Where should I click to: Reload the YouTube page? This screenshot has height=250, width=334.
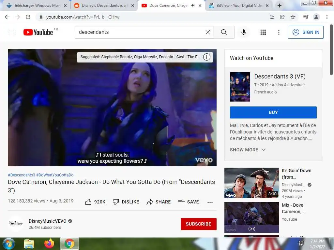click(28, 17)
